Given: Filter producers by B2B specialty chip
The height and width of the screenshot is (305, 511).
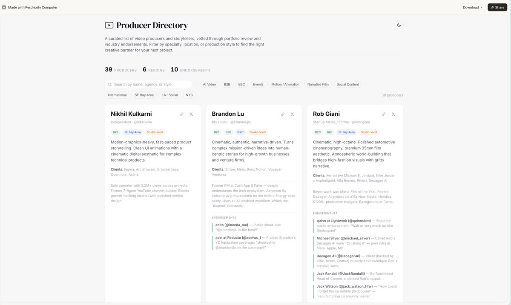Looking at the screenshot, I should pos(227,84).
